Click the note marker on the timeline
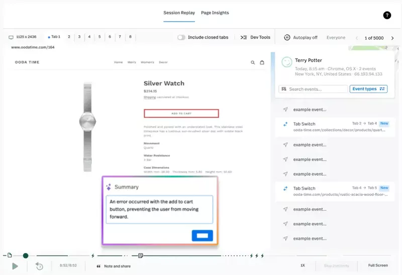 [x=141, y=255]
